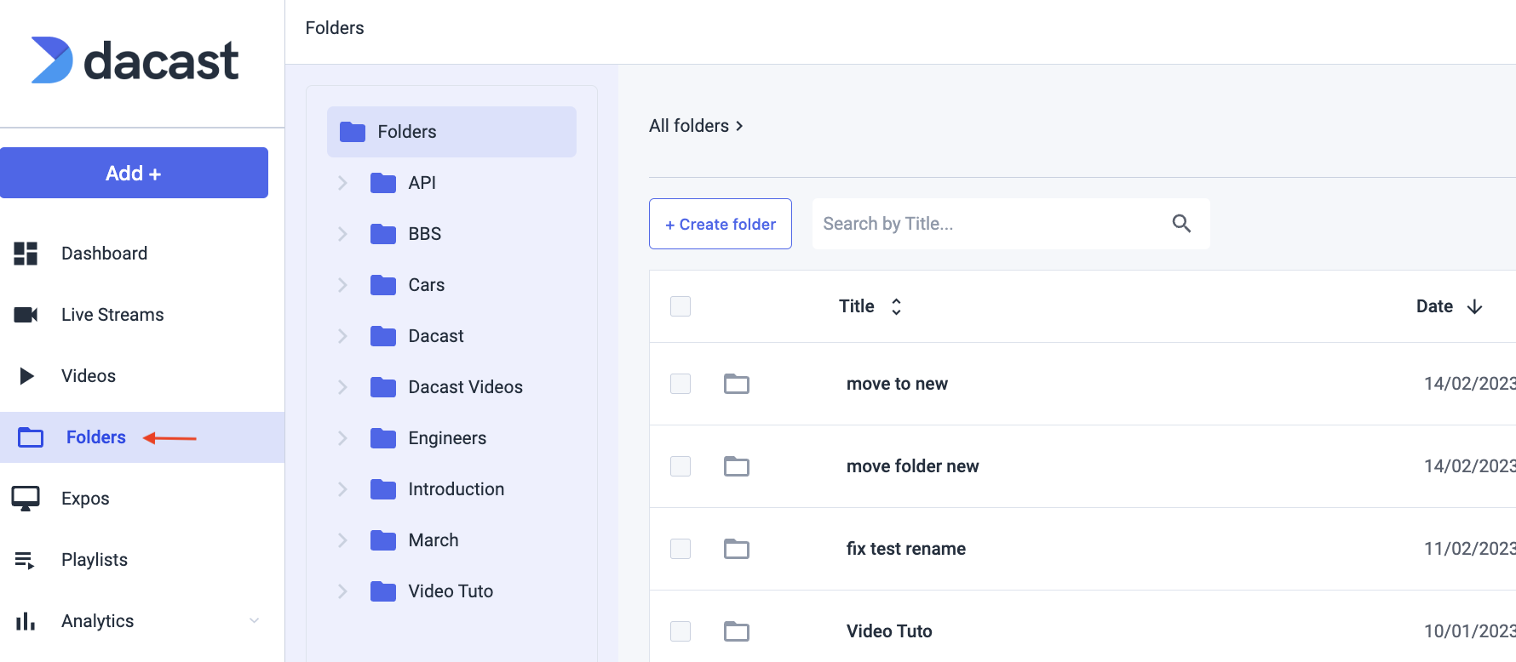Click the Title column header label
This screenshot has height=662, width=1516.
857,306
